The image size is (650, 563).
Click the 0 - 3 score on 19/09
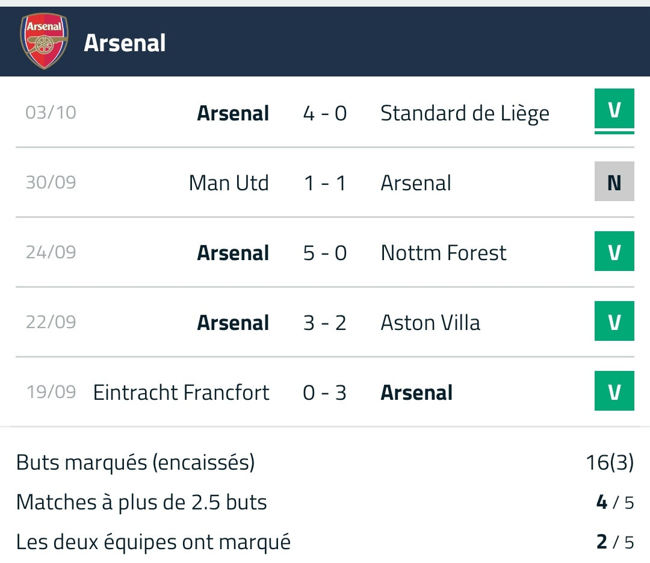click(x=325, y=393)
